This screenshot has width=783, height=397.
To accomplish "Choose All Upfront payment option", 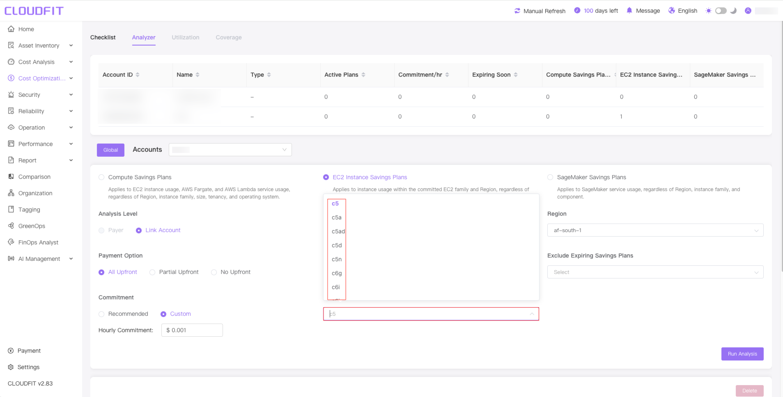I will [101, 272].
